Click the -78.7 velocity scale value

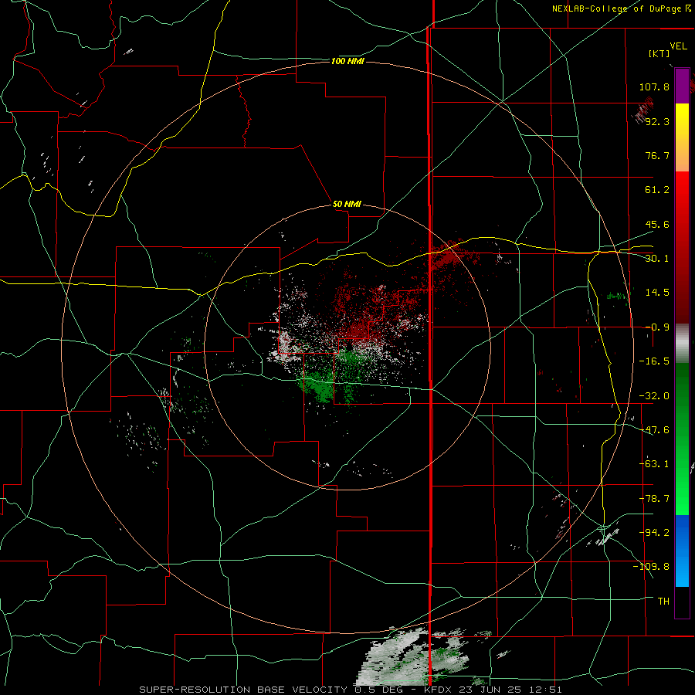(x=654, y=499)
